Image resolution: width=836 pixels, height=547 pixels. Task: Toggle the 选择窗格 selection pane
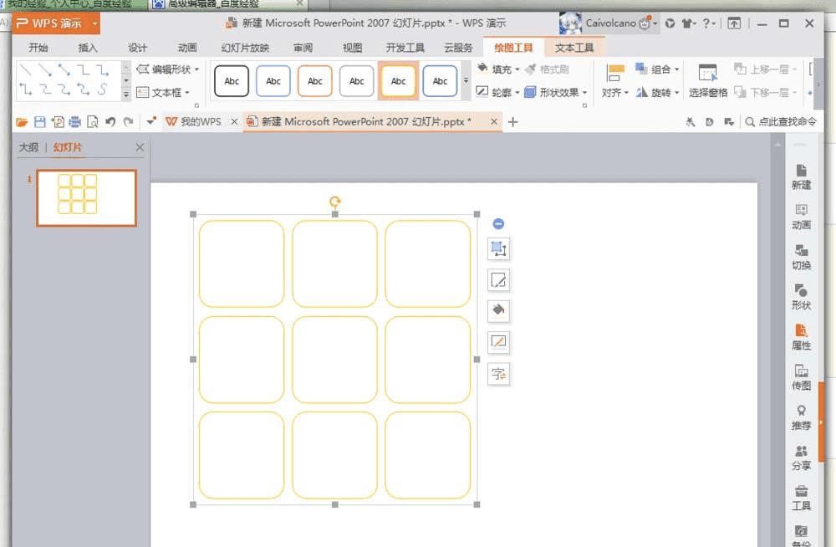707,81
